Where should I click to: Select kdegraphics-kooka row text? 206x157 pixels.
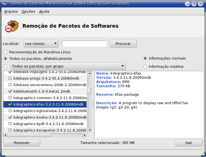point(50,117)
